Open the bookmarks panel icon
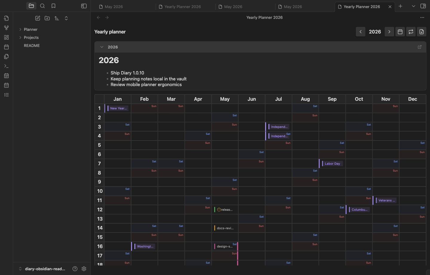Viewport: 430px width, 275px height. click(53, 6)
